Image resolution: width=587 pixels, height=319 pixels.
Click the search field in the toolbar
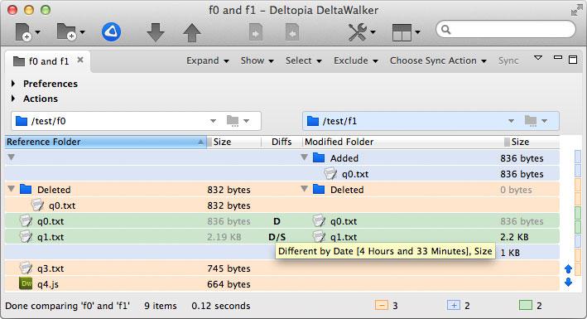[x=506, y=29]
